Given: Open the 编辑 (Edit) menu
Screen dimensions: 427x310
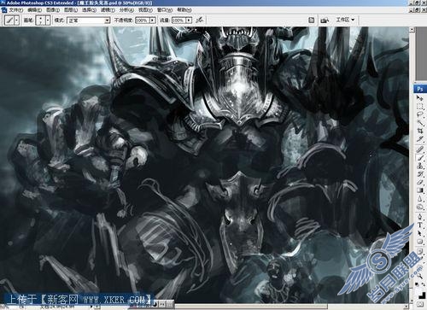Looking at the screenshot, I should tap(34, 10).
